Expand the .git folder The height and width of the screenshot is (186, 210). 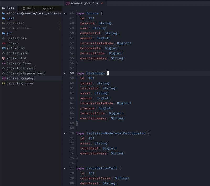point(10,18)
